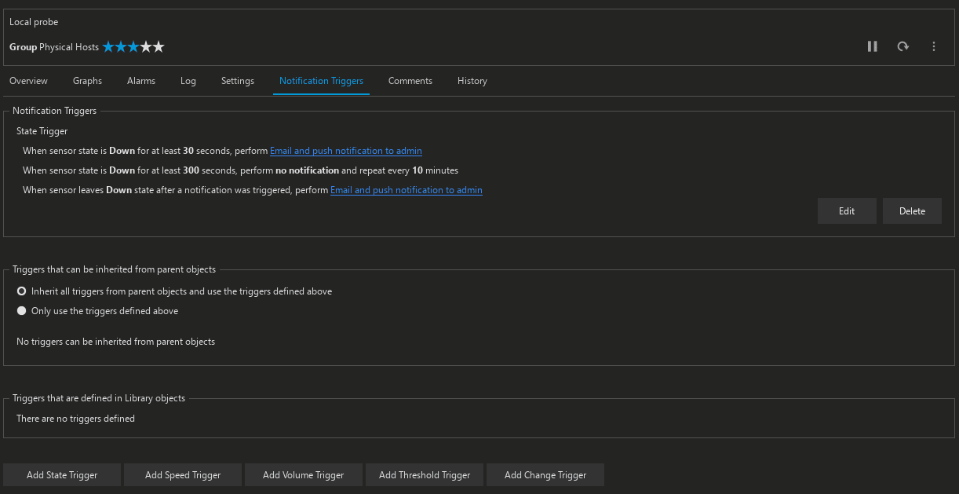The width and height of the screenshot is (959, 494).
Task: Delete the State Trigger
Action: pos(912,211)
